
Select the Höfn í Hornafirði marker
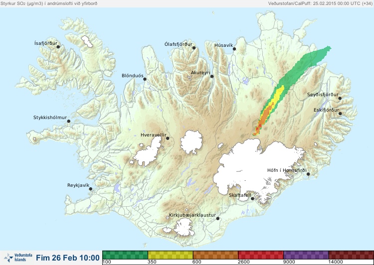click(x=308, y=174)
